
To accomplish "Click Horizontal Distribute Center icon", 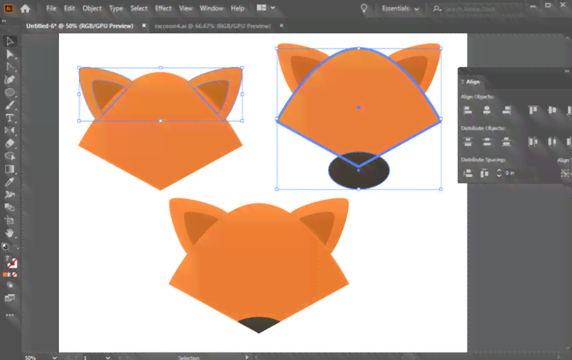I will coord(553,142).
